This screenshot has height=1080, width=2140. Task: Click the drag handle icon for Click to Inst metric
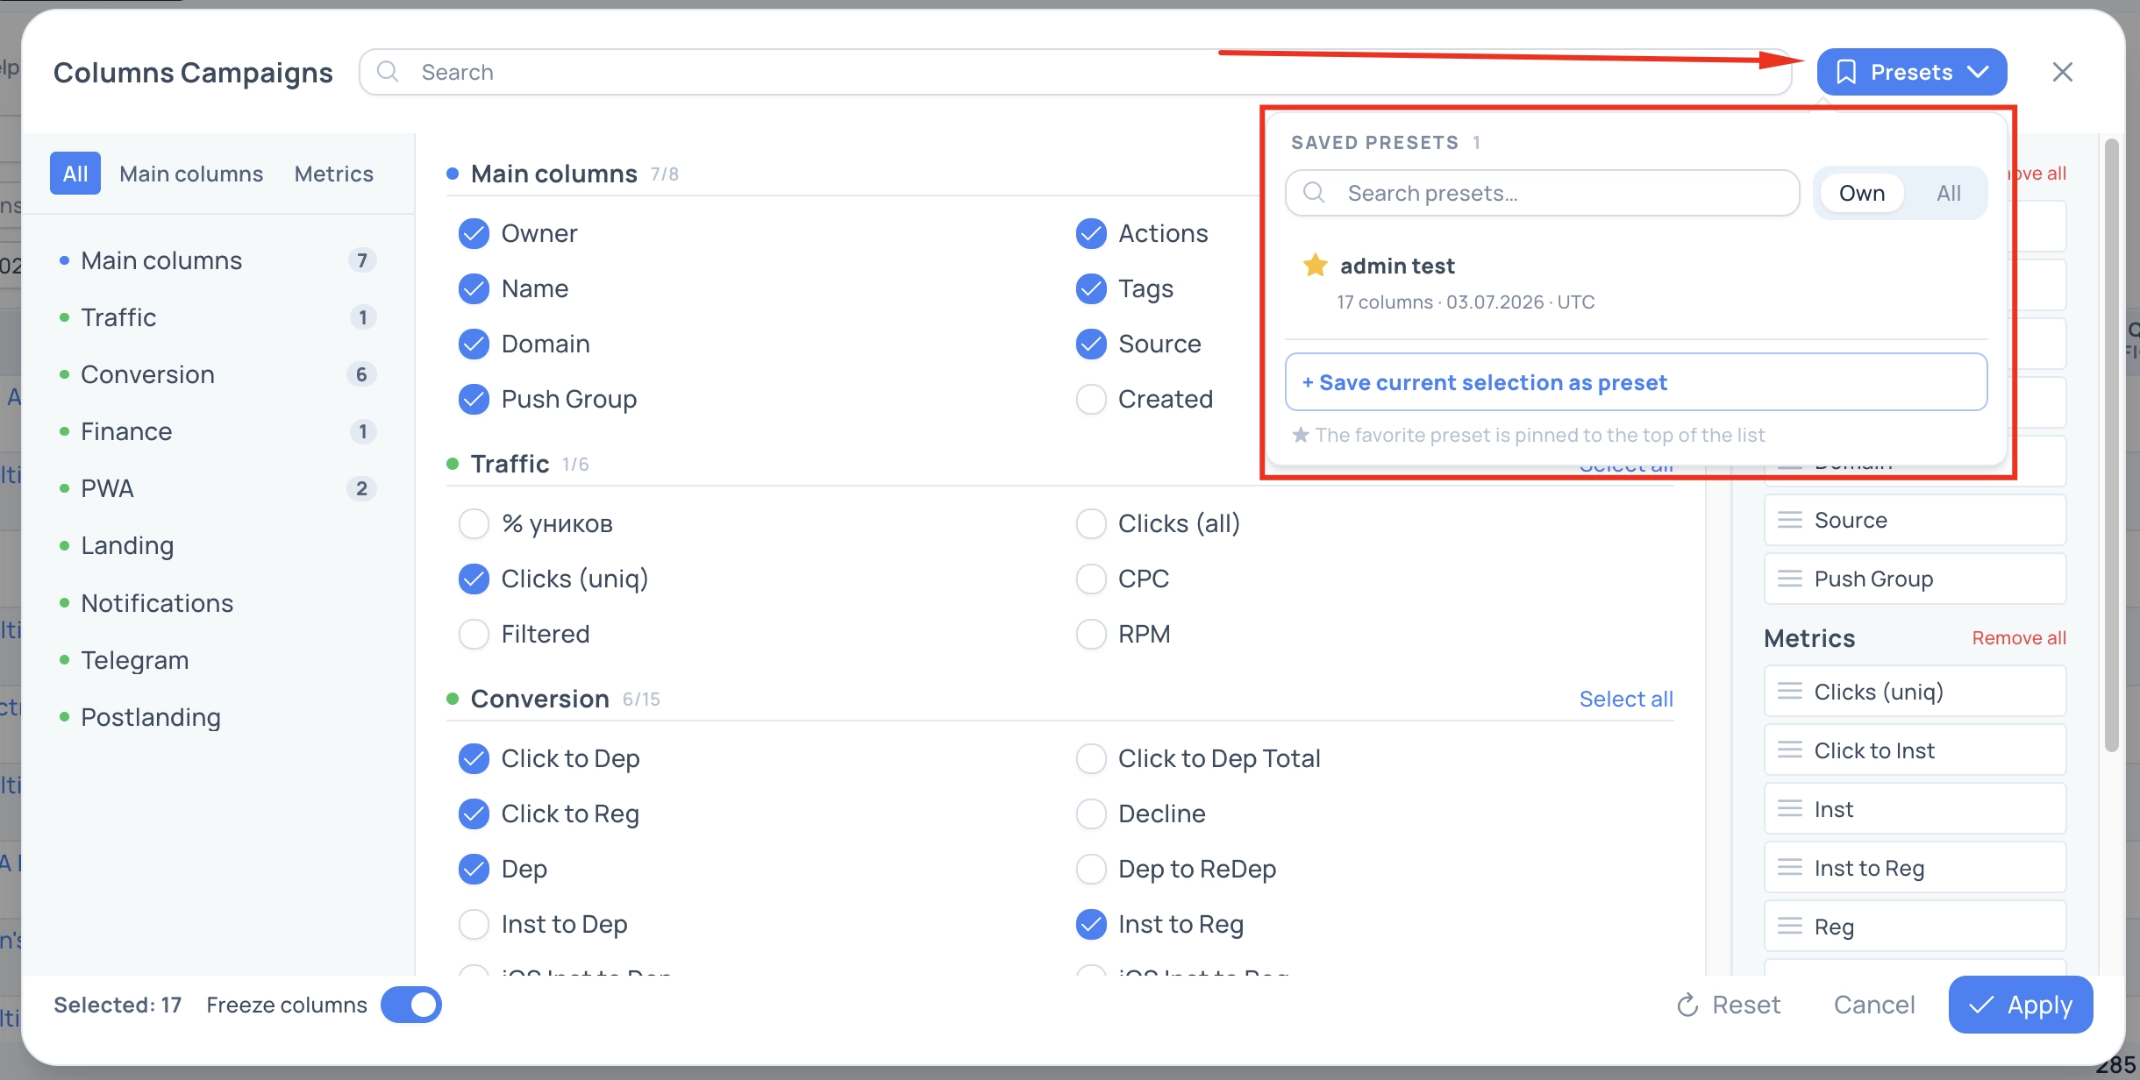coord(1789,750)
